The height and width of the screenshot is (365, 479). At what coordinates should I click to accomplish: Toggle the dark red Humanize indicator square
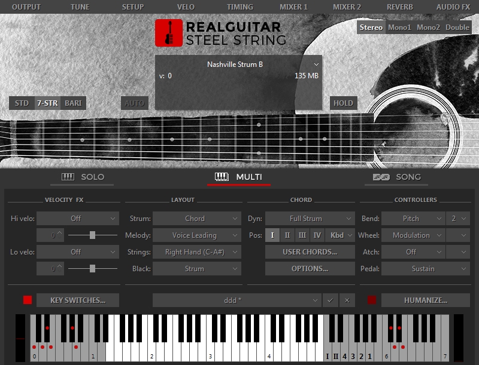(x=372, y=300)
